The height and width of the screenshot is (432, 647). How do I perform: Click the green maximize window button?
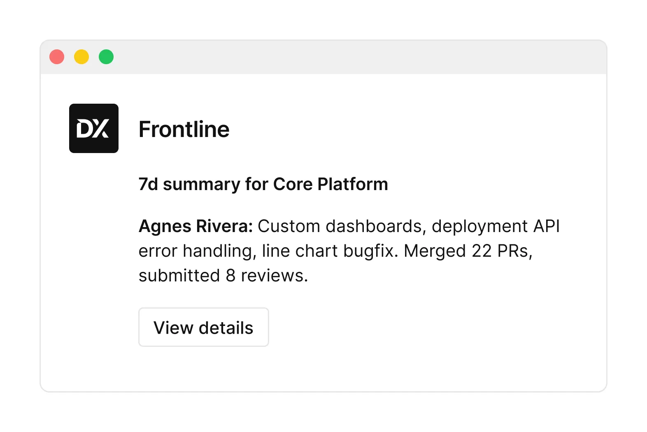(106, 57)
